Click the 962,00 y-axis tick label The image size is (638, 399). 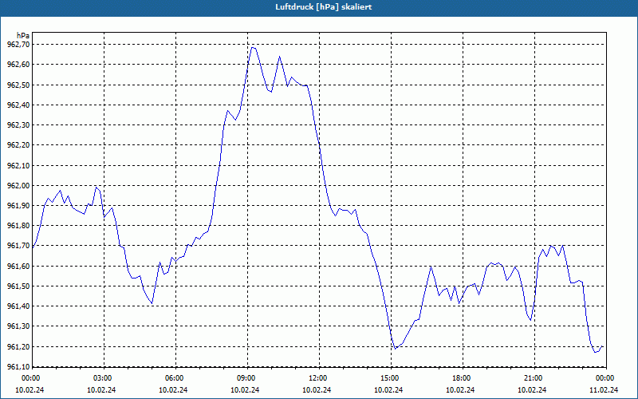[18, 186]
